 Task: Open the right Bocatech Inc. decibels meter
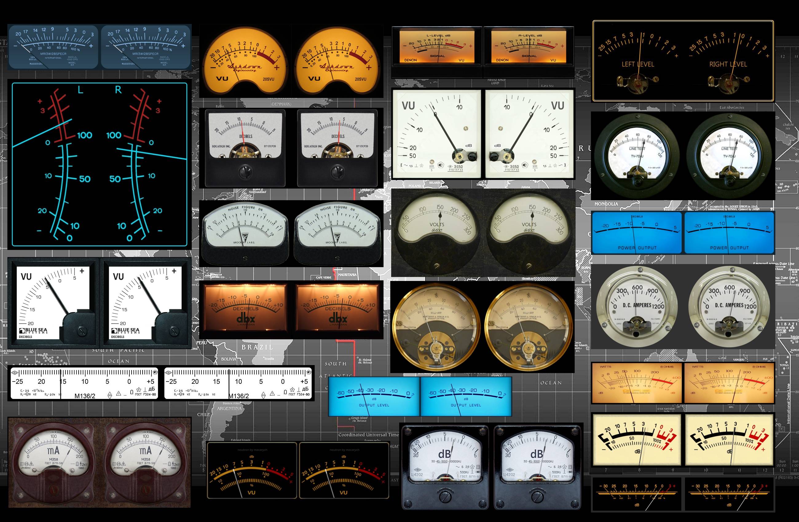337,148
